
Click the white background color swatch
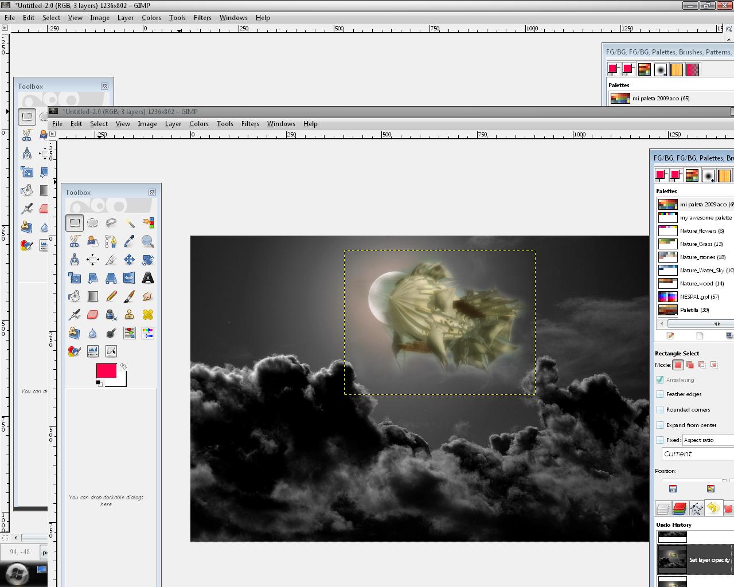121,382
